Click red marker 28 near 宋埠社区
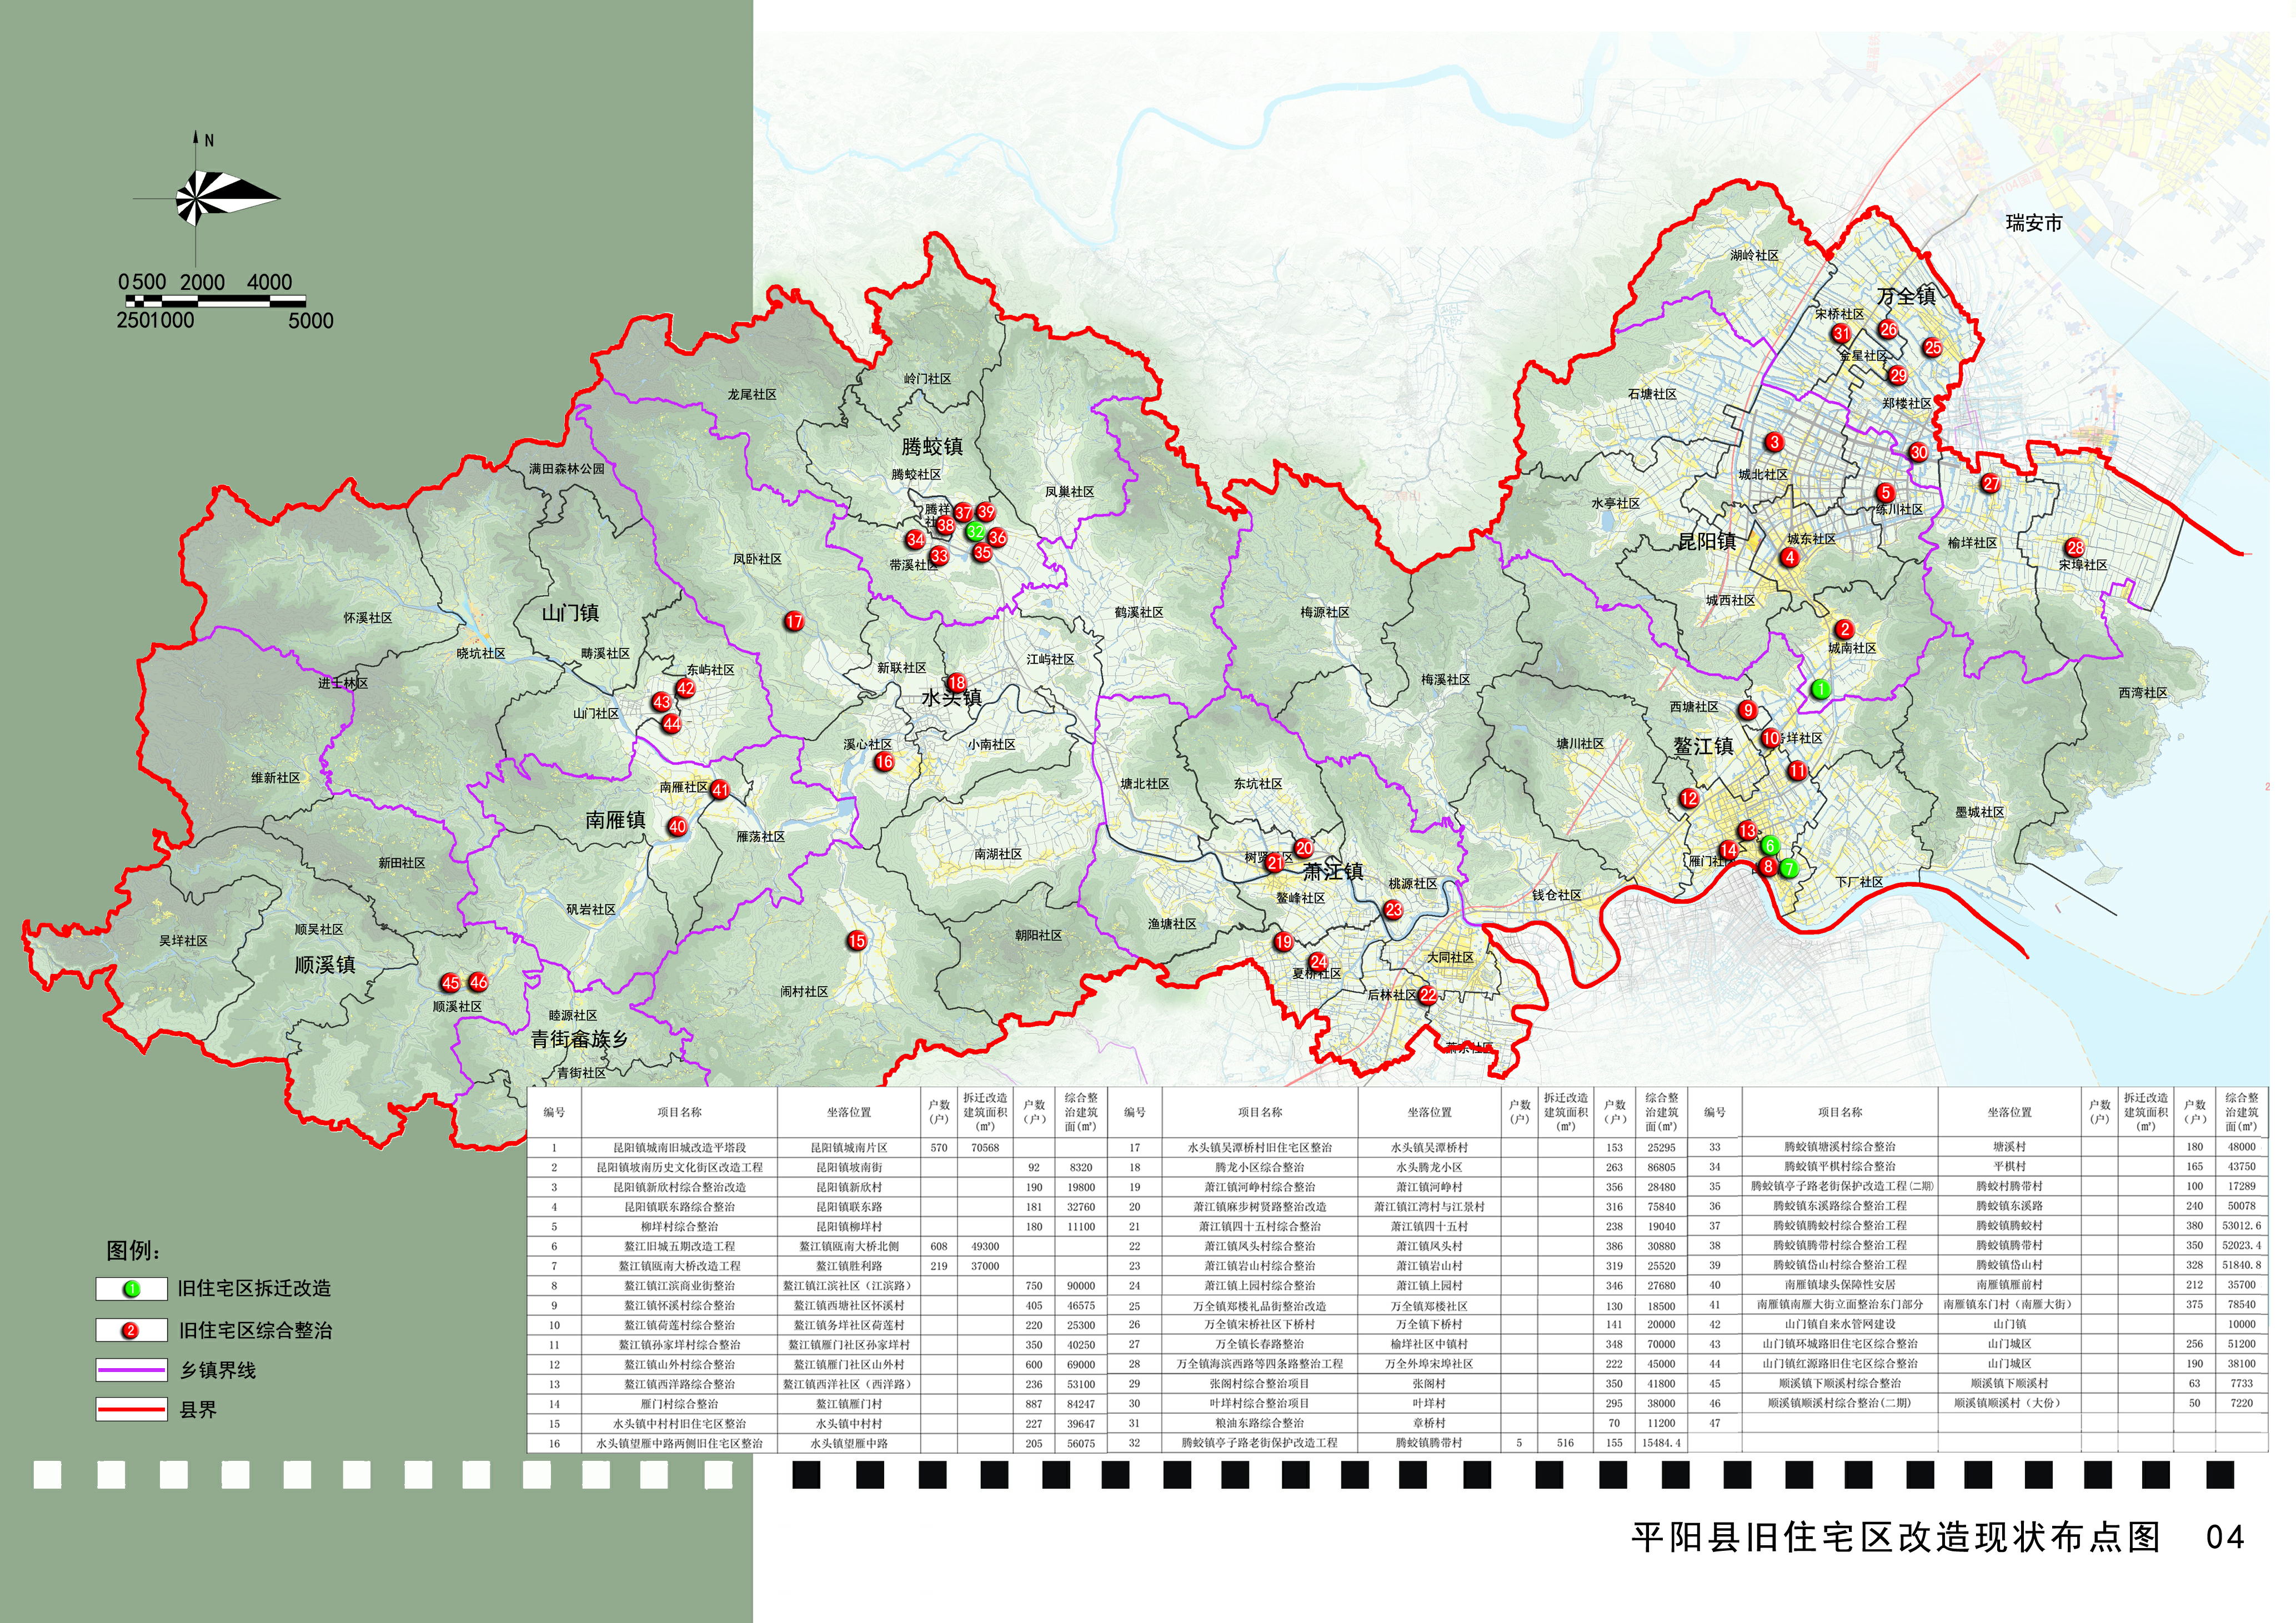This screenshot has height=1623, width=2296. click(x=2075, y=547)
